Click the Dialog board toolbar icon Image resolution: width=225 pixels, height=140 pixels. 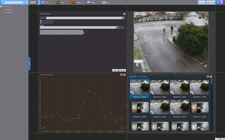pyautogui.click(x=89, y=2)
